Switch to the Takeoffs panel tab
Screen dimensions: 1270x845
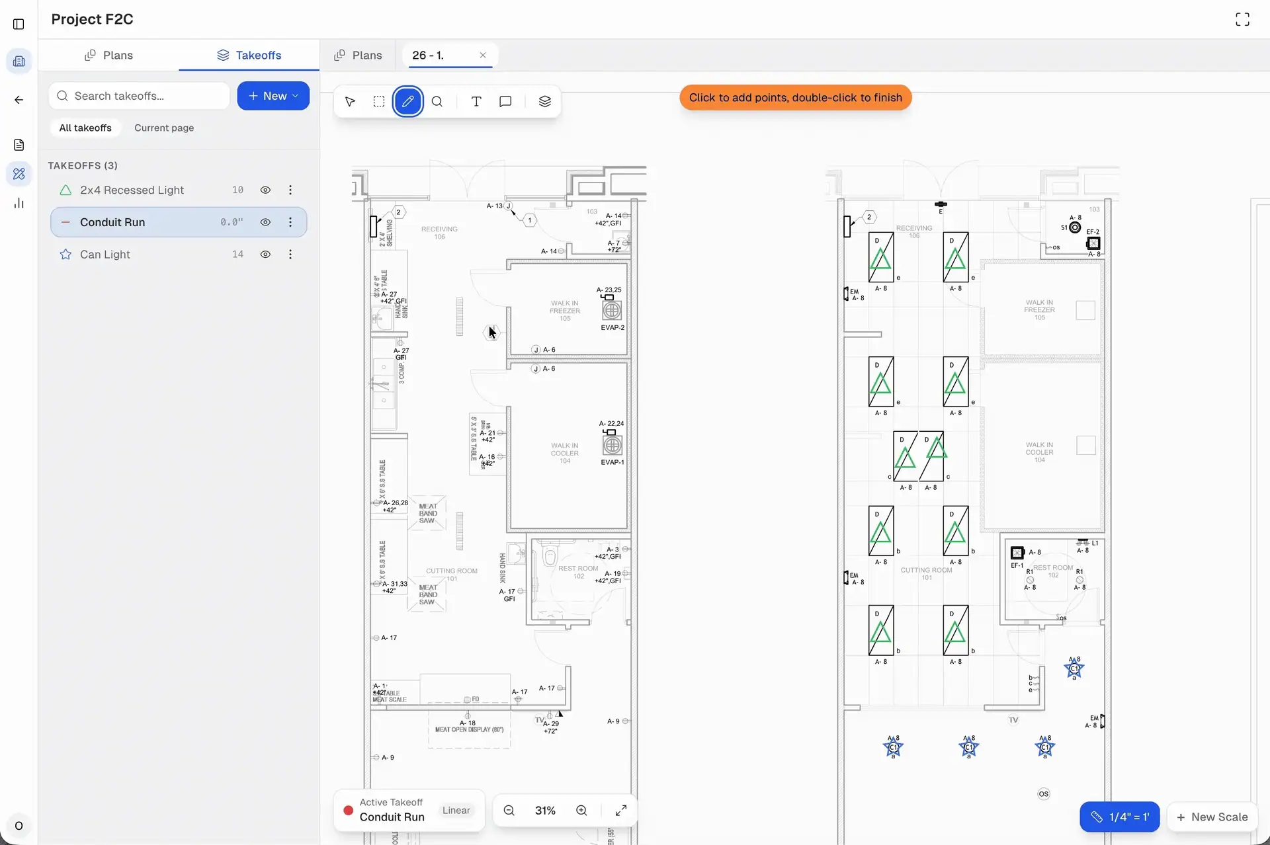click(249, 56)
